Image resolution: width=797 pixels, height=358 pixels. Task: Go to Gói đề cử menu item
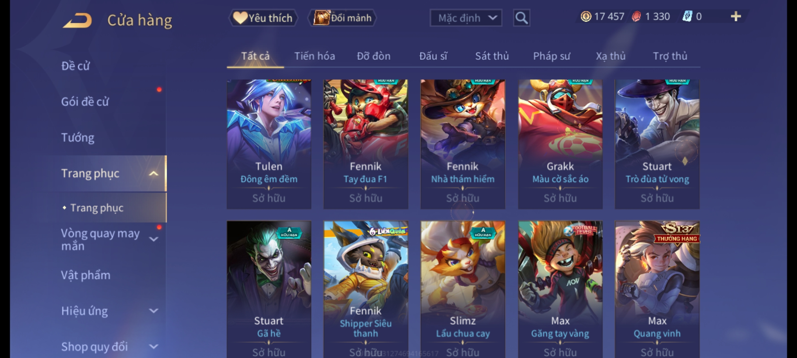[x=85, y=102]
